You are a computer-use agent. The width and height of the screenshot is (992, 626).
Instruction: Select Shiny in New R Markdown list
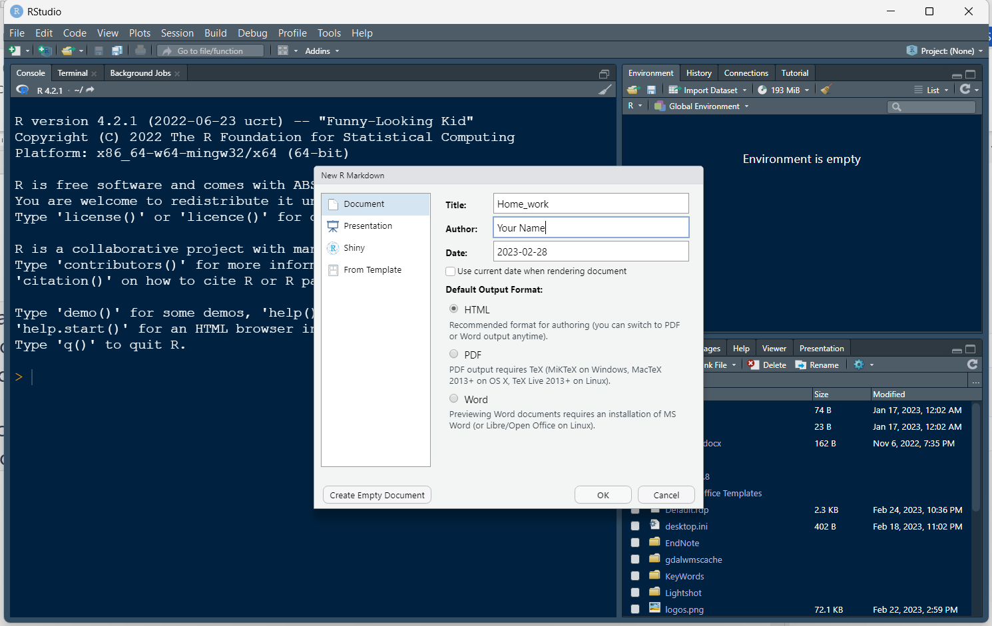click(376, 248)
